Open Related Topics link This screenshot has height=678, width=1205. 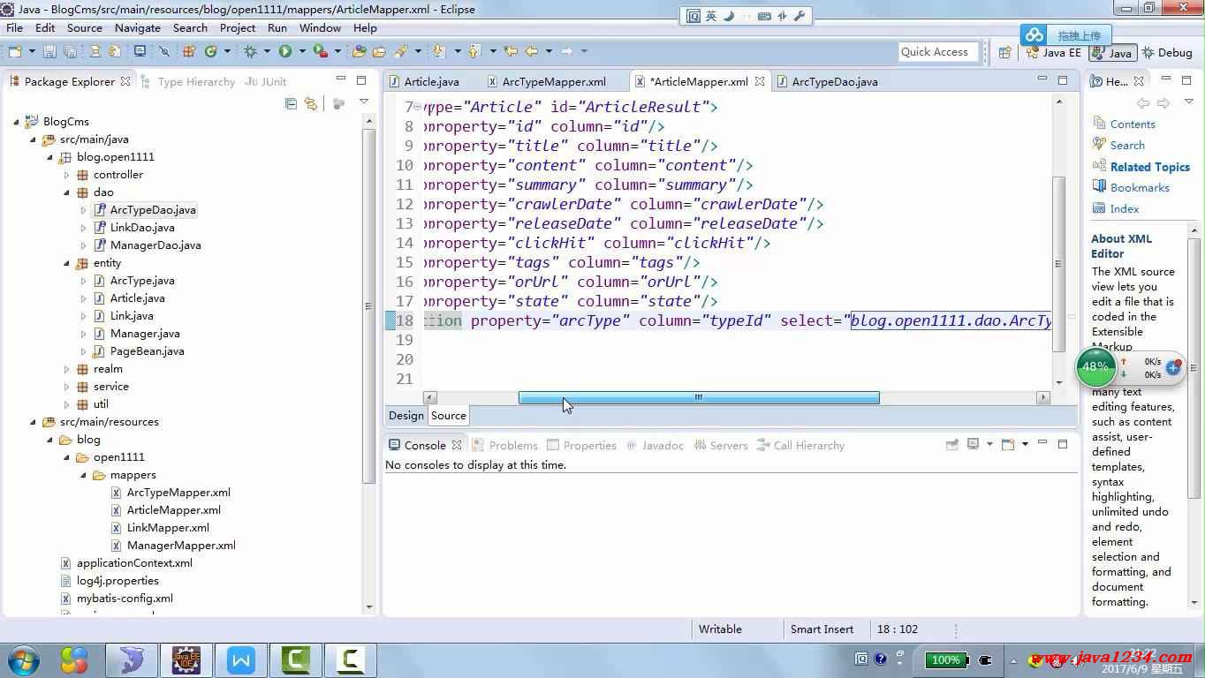click(1149, 167)
